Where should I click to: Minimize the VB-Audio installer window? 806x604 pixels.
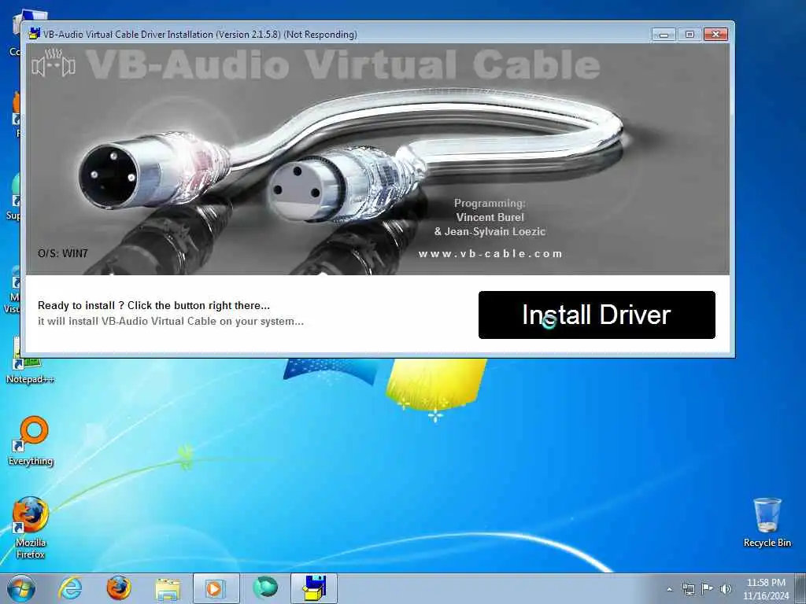coord(664,35)
